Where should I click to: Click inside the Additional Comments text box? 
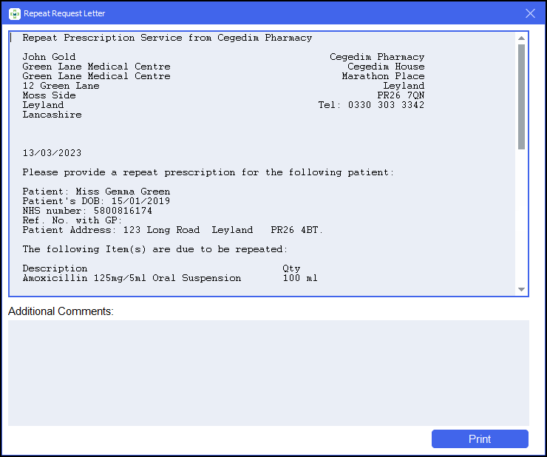(x=268, y=373)
